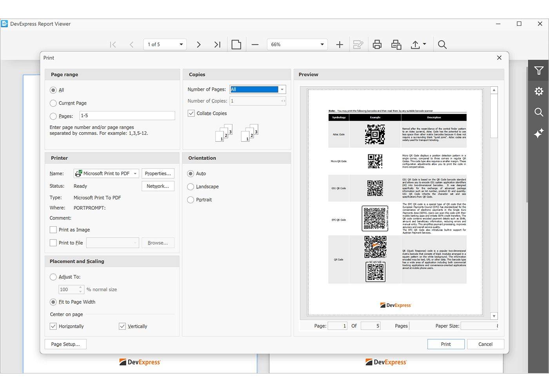Click the AI sparkle icon on right sidebar

pos(539,133)
